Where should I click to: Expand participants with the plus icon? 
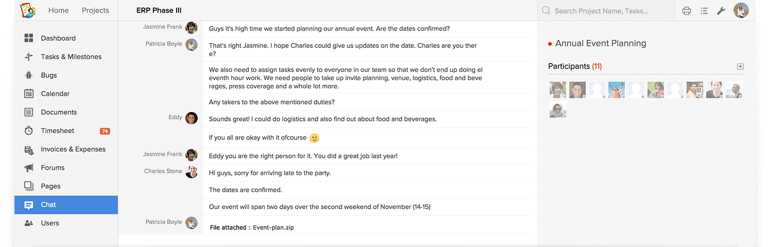tap(740, 67)
